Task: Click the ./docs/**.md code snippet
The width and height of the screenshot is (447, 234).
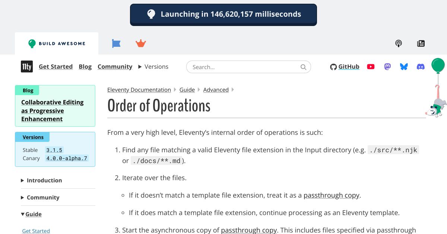Action: point(156,161)
